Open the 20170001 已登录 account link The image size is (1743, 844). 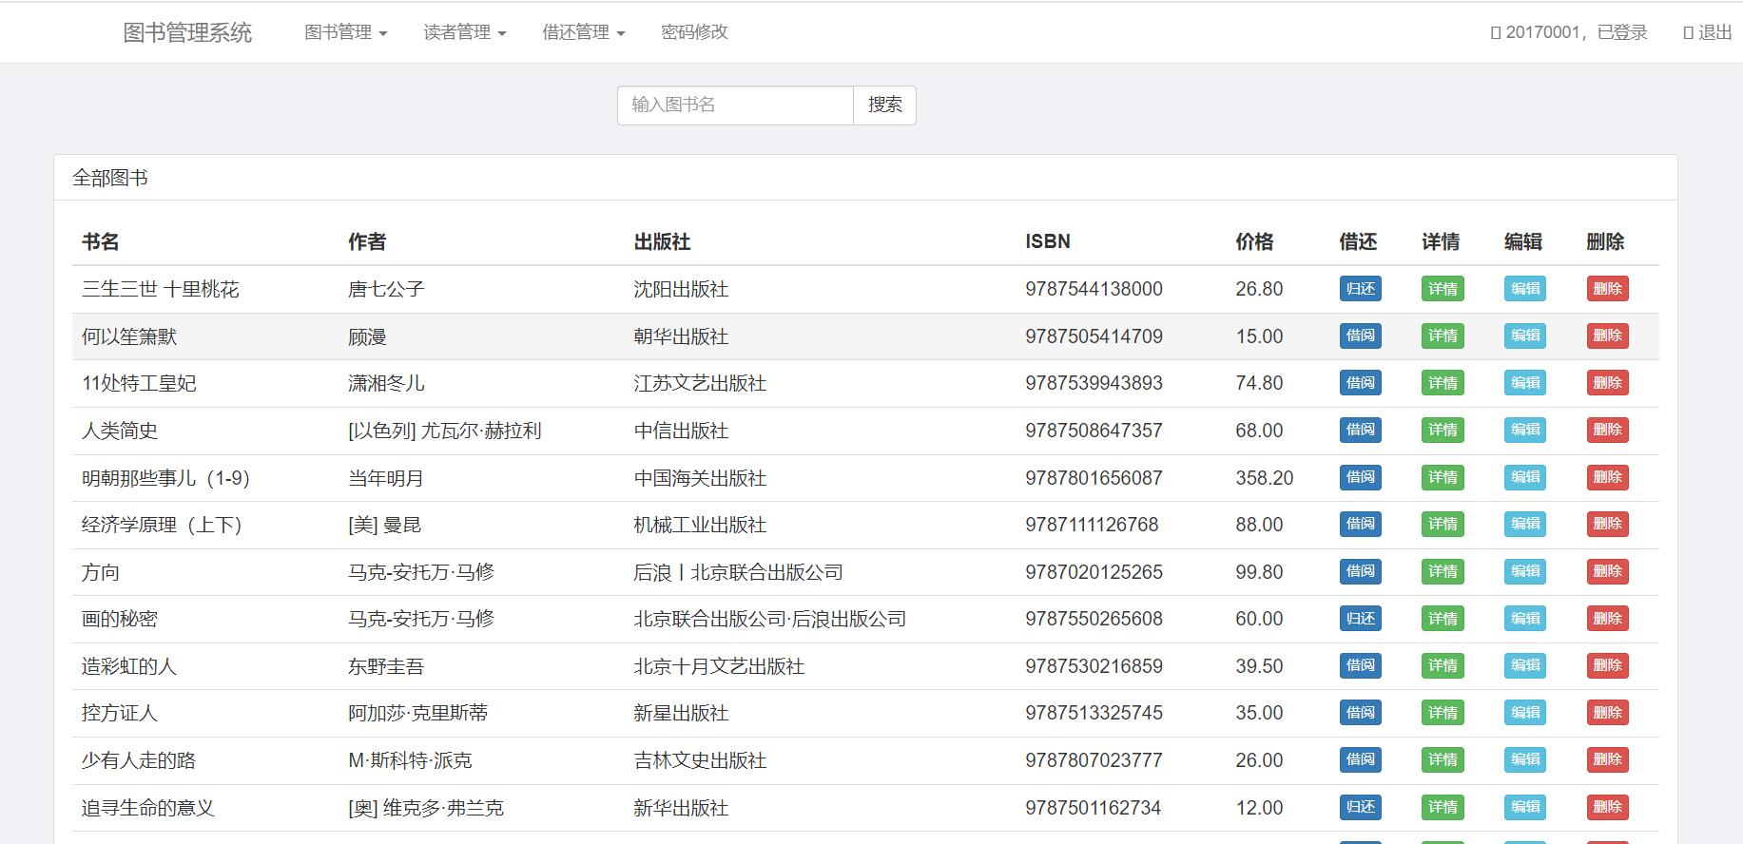point(1569,32)
